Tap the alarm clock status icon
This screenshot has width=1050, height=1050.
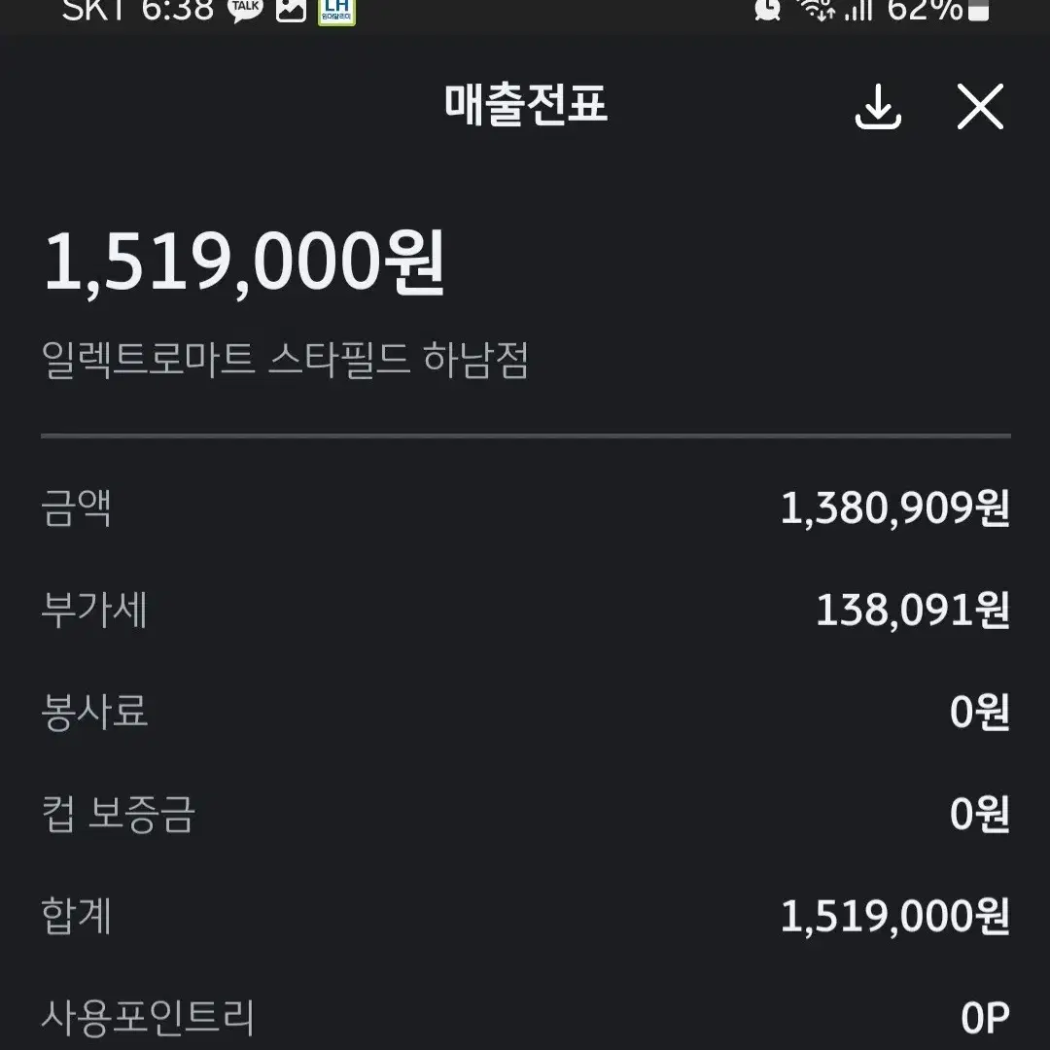[767, 9]
